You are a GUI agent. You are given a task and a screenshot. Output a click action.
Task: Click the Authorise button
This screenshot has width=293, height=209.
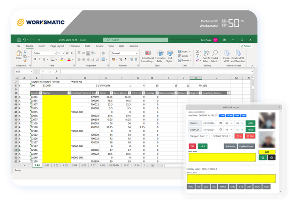point(230,146)
